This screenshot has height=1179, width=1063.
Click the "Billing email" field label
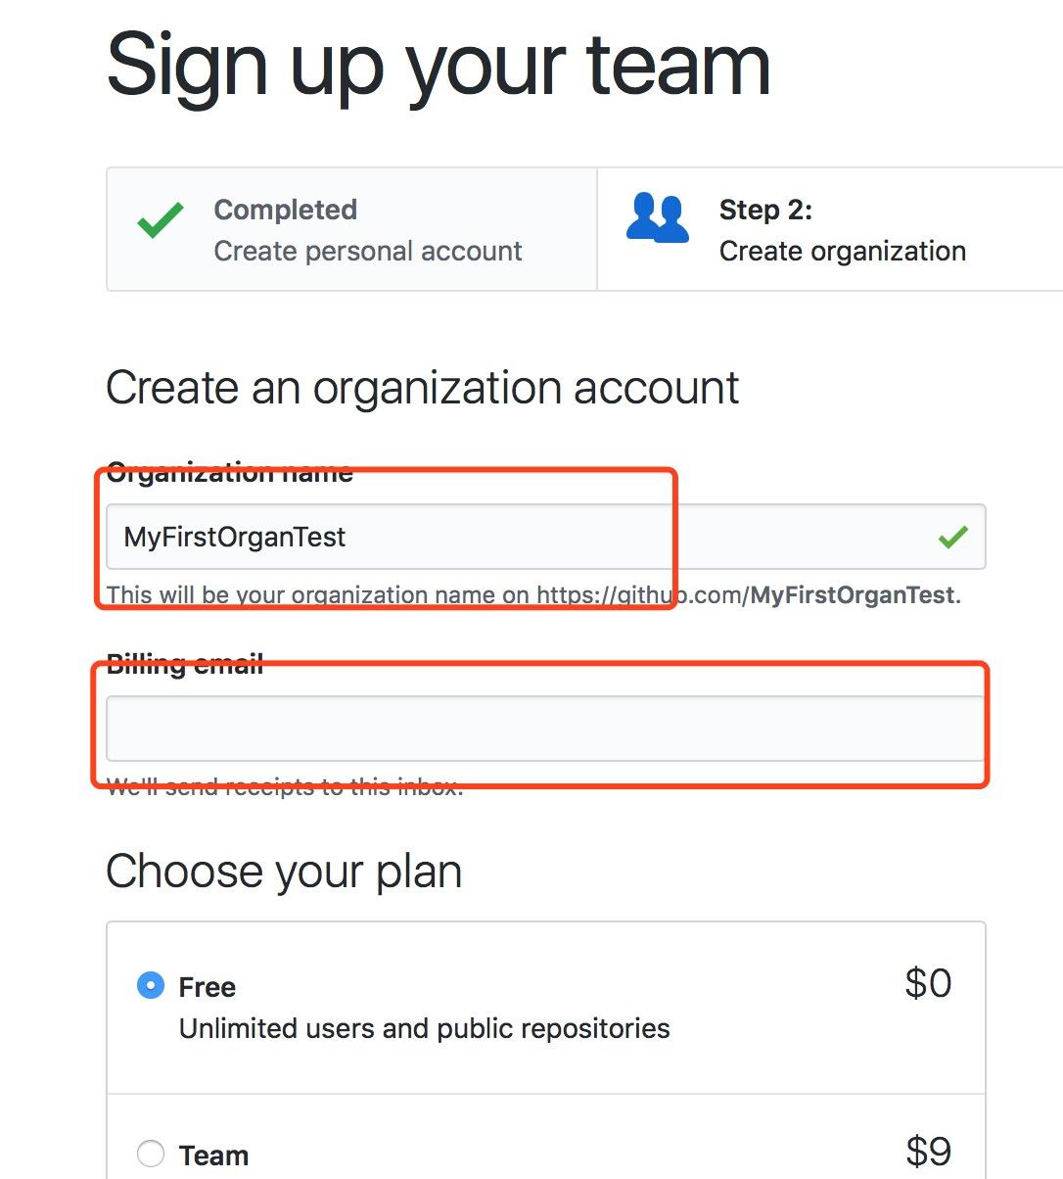185,665
